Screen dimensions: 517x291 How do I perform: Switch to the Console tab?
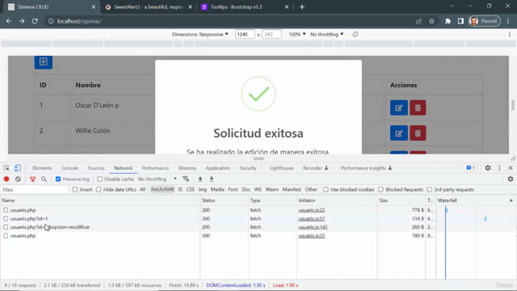pos(69,168)
